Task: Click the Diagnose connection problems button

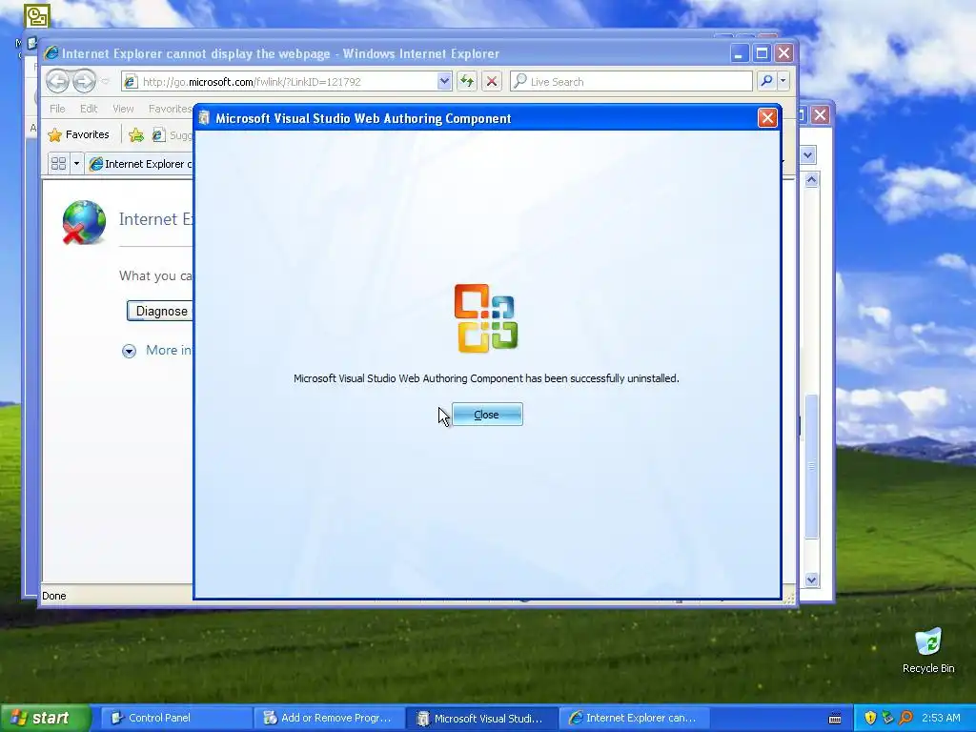Action: 160,311
